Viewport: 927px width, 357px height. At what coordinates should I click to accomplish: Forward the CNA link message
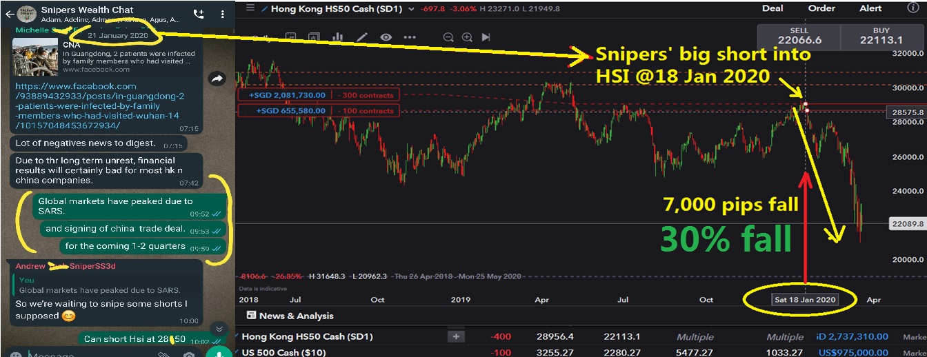point(217,79)
